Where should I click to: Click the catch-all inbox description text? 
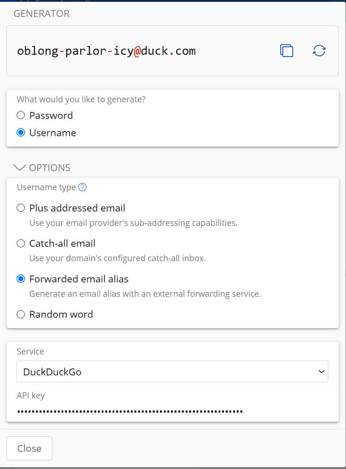pyautogui.click(x=117, y=258)
